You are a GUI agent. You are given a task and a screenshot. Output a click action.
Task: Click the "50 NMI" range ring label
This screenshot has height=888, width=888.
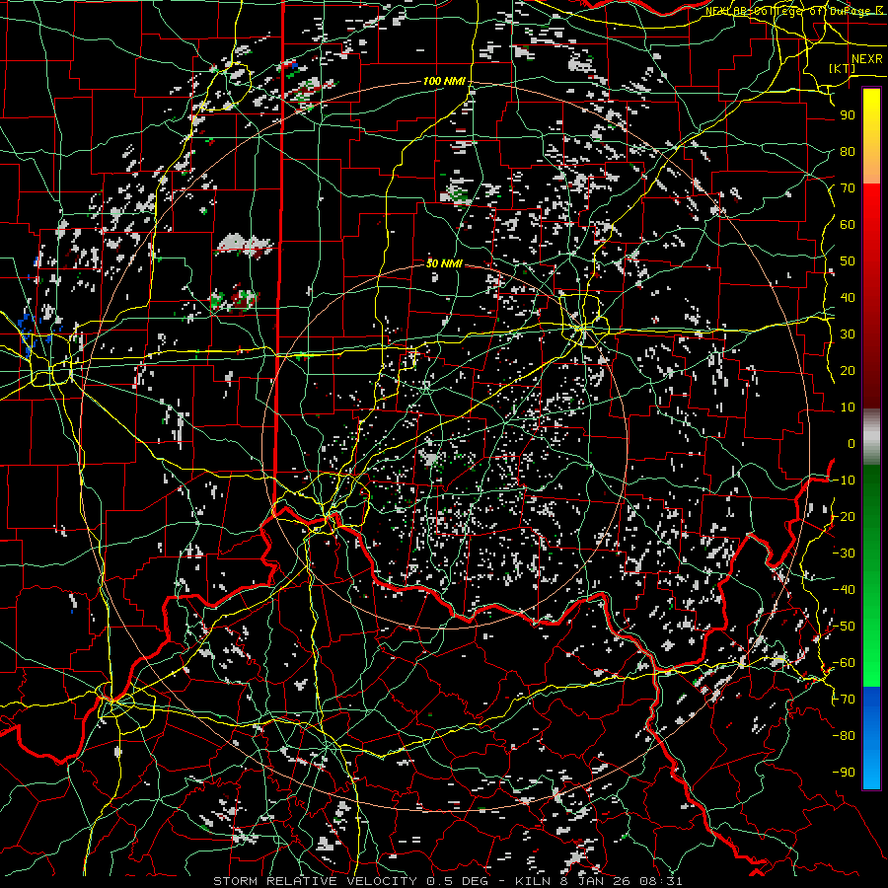coord(444,263)
